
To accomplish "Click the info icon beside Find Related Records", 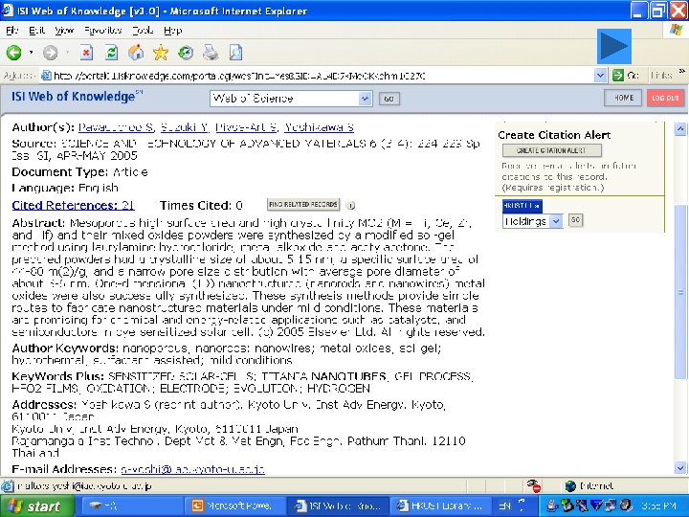I will [x=350, y=205].
